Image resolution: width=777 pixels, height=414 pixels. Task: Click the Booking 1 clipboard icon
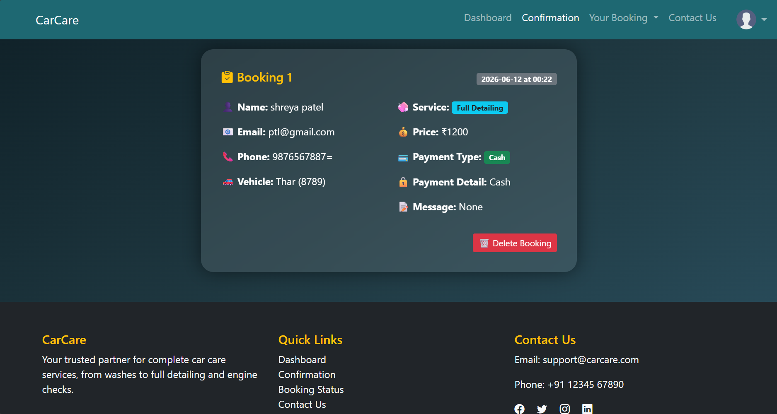click(227, 77)
